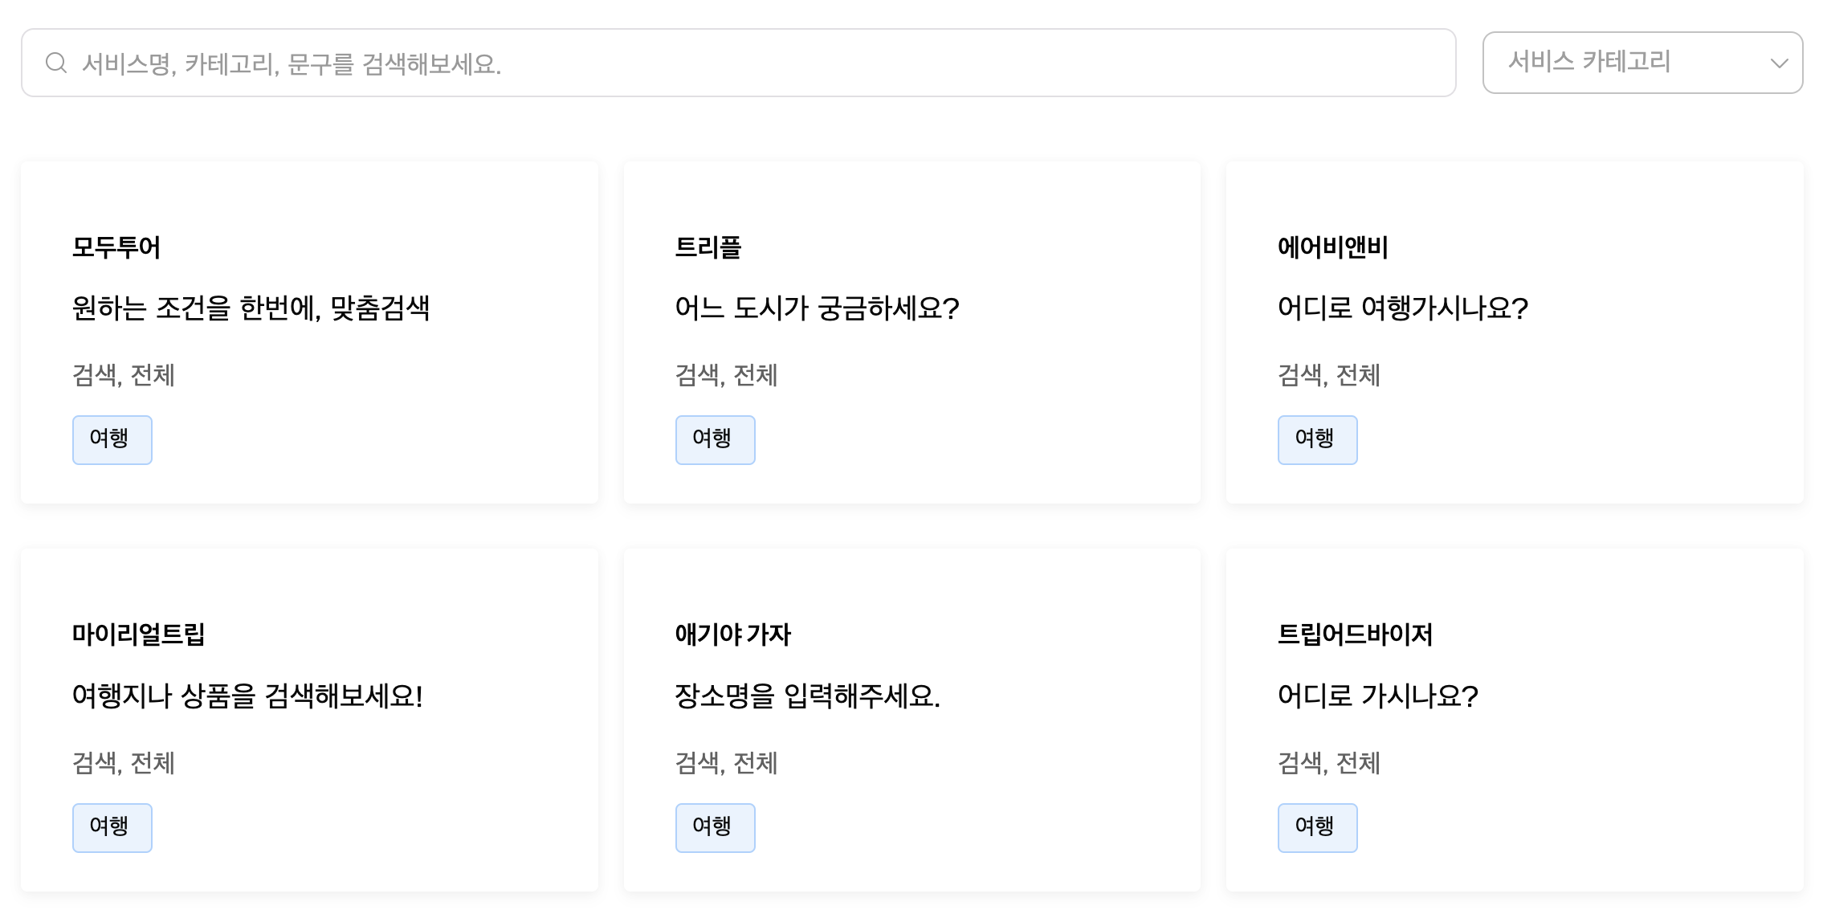Click 여행 tag on 에어비앤비 card
The width and height of the screenshot is (1823, 914).
[x=1317, y=439]
